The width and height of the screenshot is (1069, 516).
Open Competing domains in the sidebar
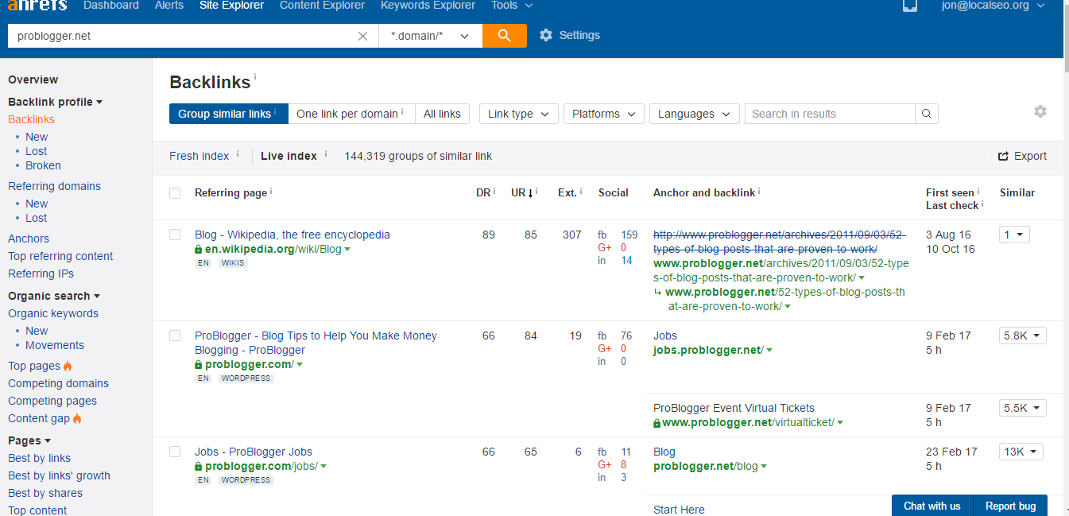point(58,383)
